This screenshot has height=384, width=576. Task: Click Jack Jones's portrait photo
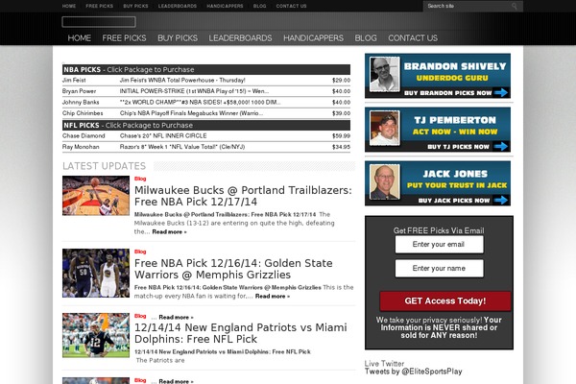385,181
